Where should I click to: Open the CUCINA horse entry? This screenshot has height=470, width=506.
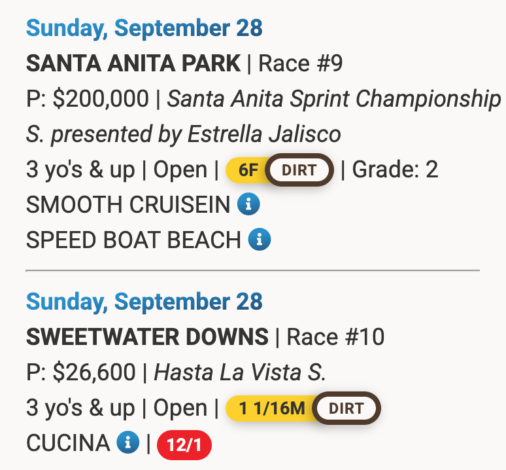coord(67,444)
